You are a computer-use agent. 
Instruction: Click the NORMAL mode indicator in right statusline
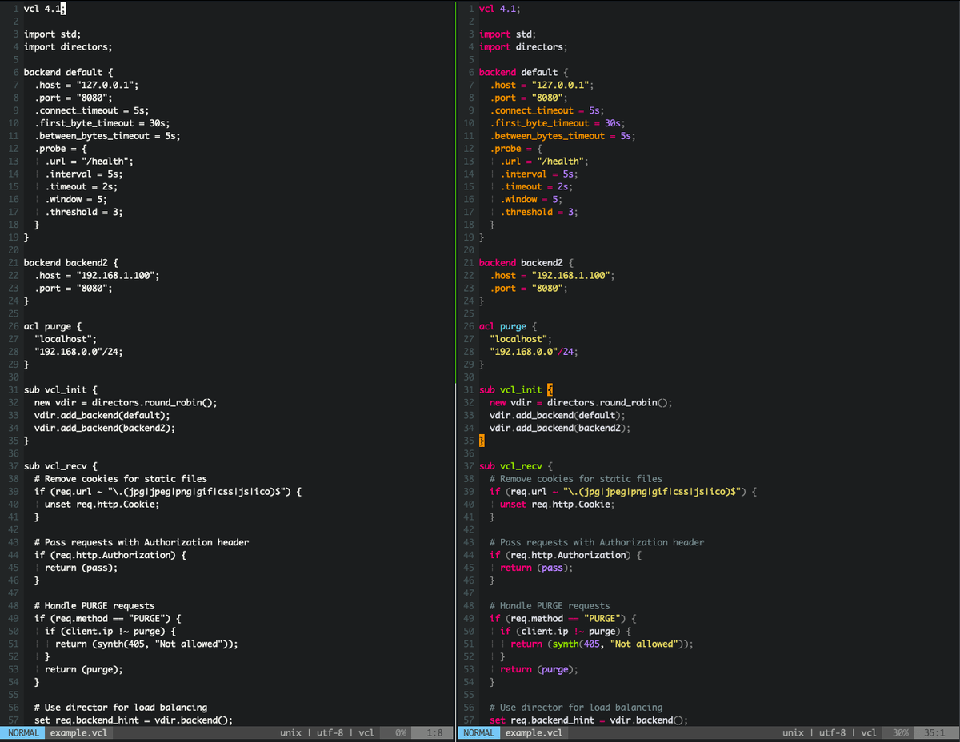(x=478, y=732)
